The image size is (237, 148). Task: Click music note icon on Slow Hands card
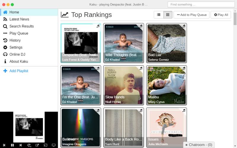pos(141,68)
